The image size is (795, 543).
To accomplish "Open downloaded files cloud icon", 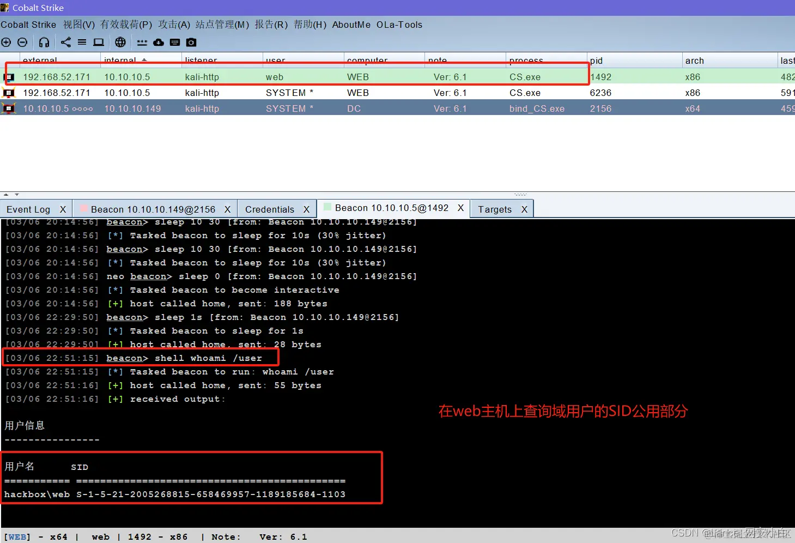I will coord(159,42).
